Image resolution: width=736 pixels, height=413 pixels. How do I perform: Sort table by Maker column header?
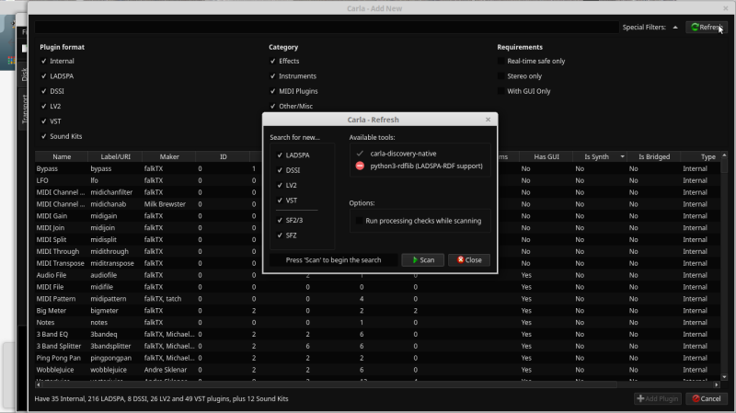[x=169, y=156]
